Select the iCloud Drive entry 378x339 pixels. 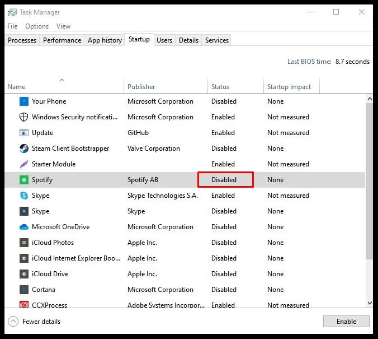(x=50, y=274)
